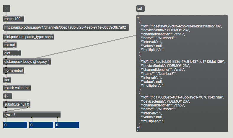Click the third blue number box
Screen dimensions: 233x138
(67, 125)
